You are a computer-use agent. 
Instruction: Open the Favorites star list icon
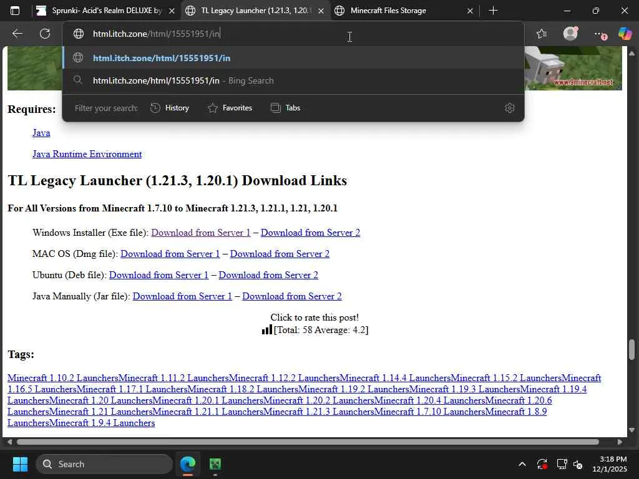pyautogui.click(x=542, y=34)
